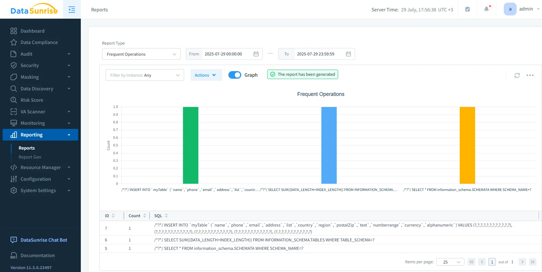Open DataSunrise Chat Bot
The width and height of the screenshot is (542, 272).
tap(43, 240)
